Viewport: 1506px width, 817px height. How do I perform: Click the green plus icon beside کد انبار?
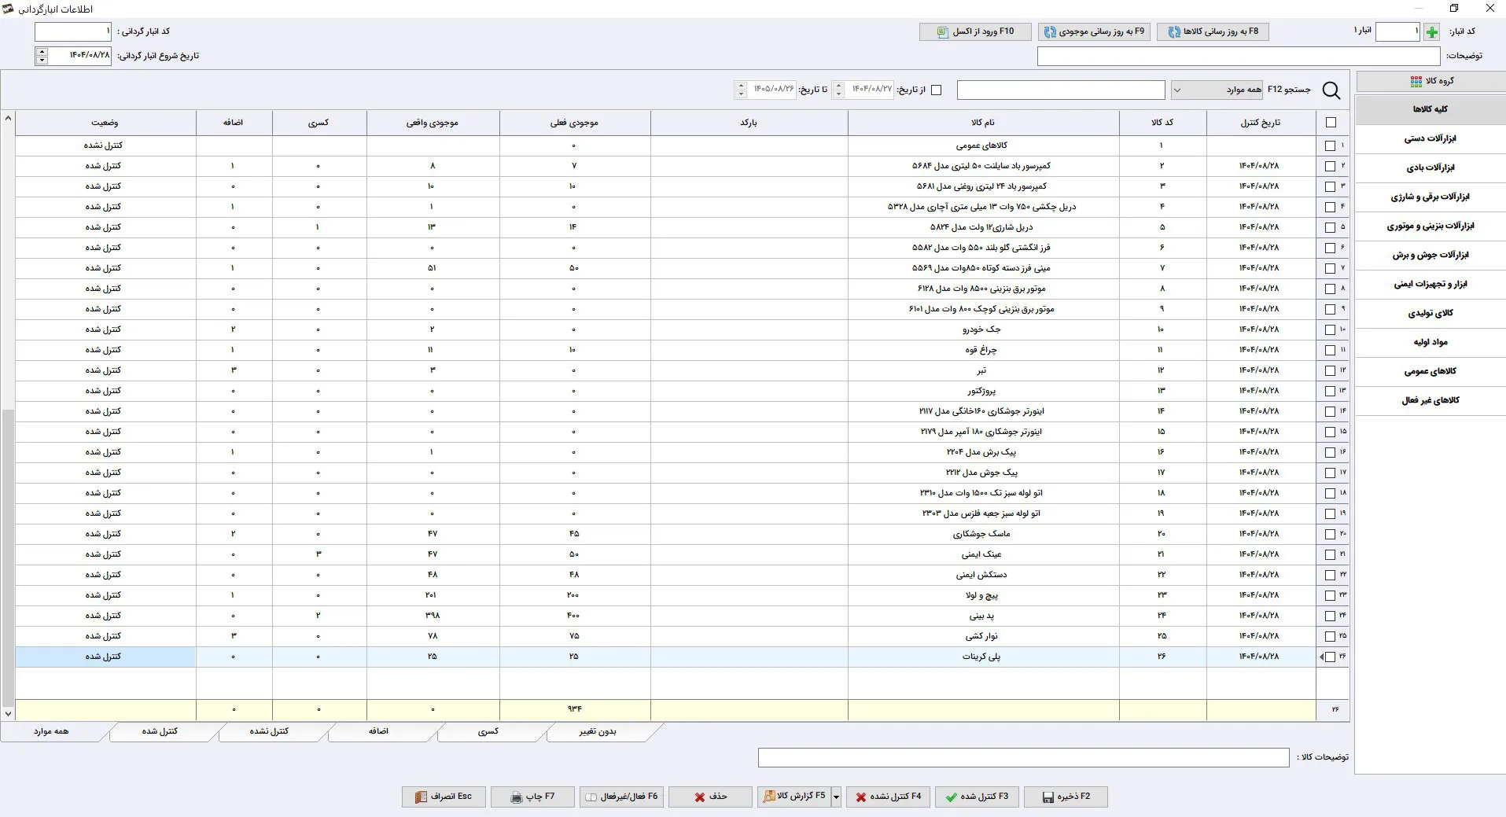(x=1432, y=32)
